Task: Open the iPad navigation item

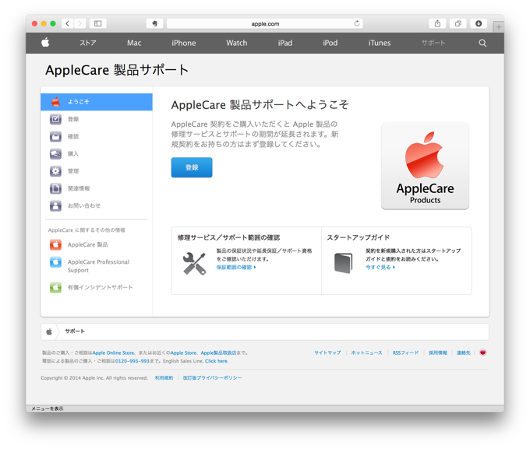Action: 285,43
